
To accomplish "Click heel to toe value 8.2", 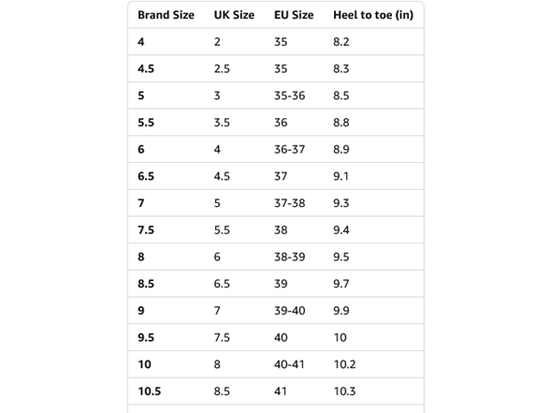I will pos(340,42).
